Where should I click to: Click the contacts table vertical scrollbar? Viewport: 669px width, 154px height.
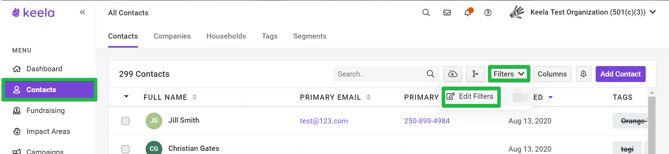click(652, 123)
